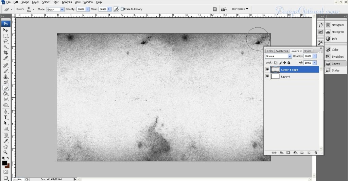Open the Filter menu
The height and width of the screenshot is (181, 348).
click(55, 2)
